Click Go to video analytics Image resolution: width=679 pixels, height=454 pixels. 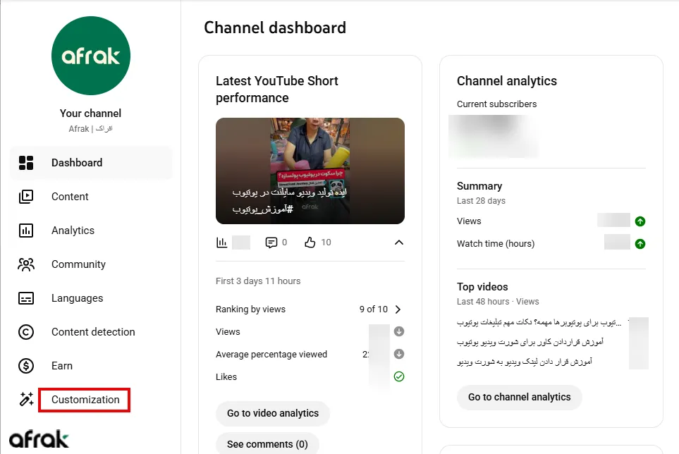(272, 414)
